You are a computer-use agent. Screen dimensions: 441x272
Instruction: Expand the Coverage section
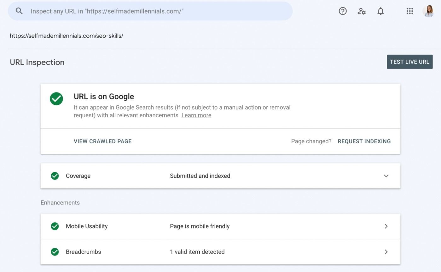[386, 176]
